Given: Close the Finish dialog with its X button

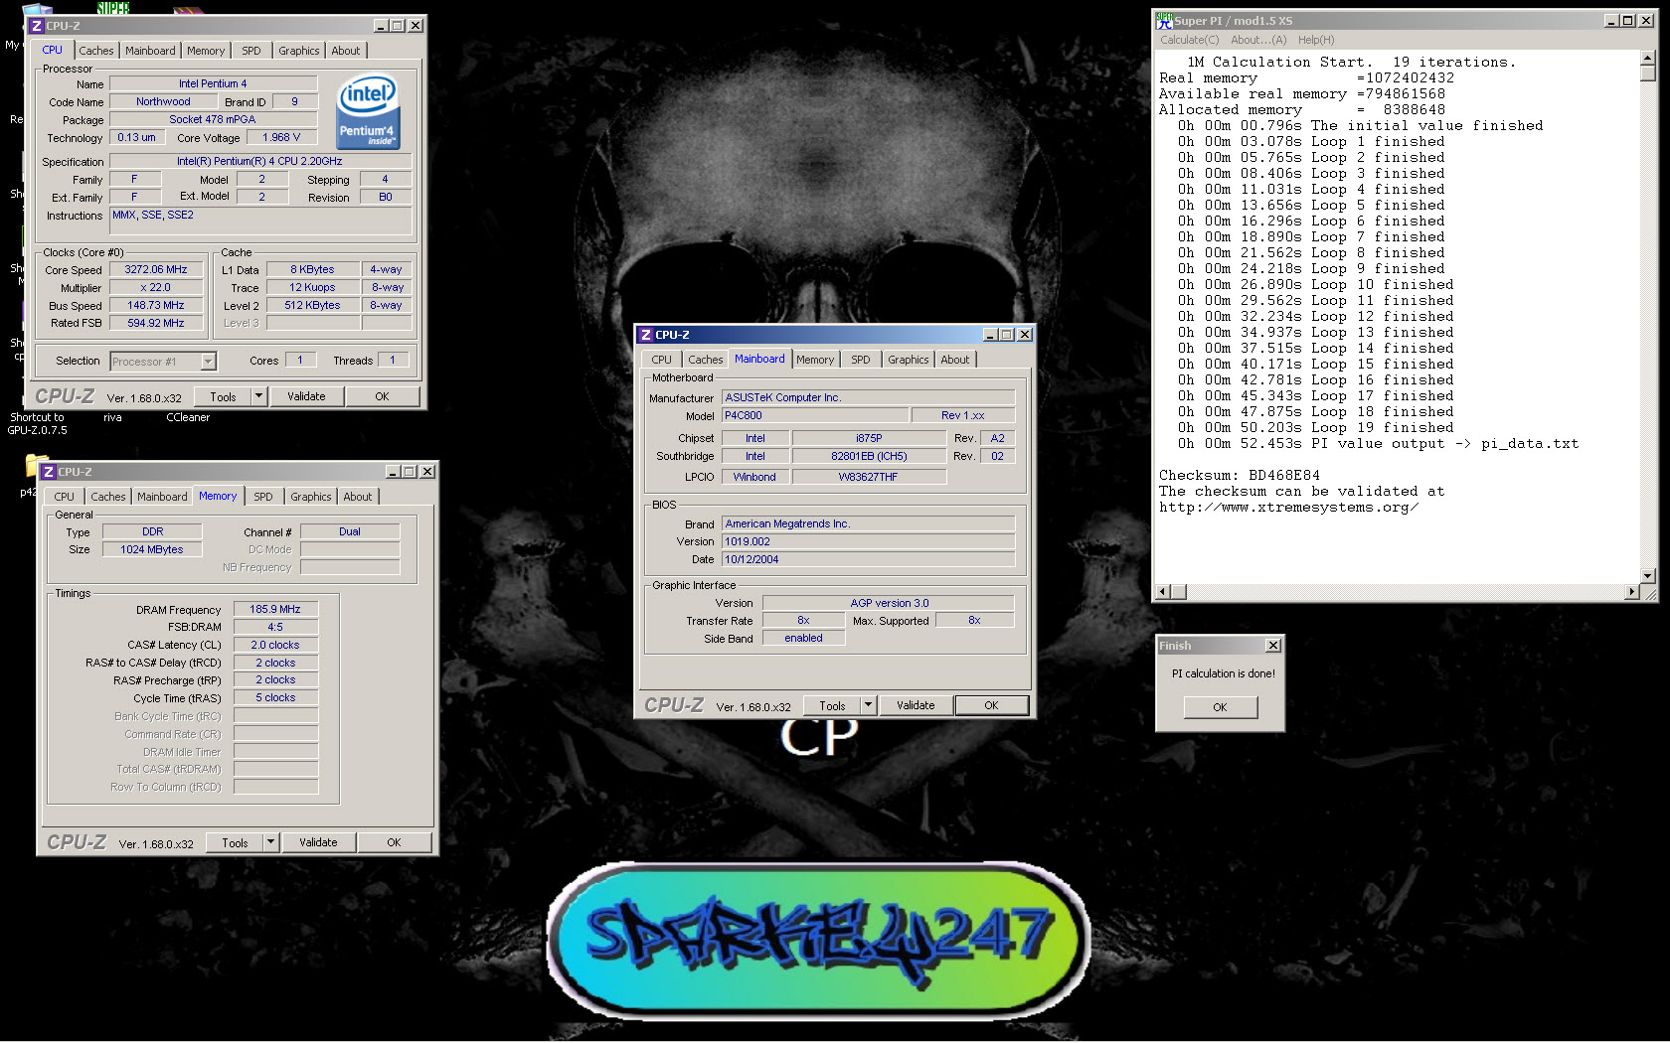Looking at the screenshot, I should [1273, 646].
